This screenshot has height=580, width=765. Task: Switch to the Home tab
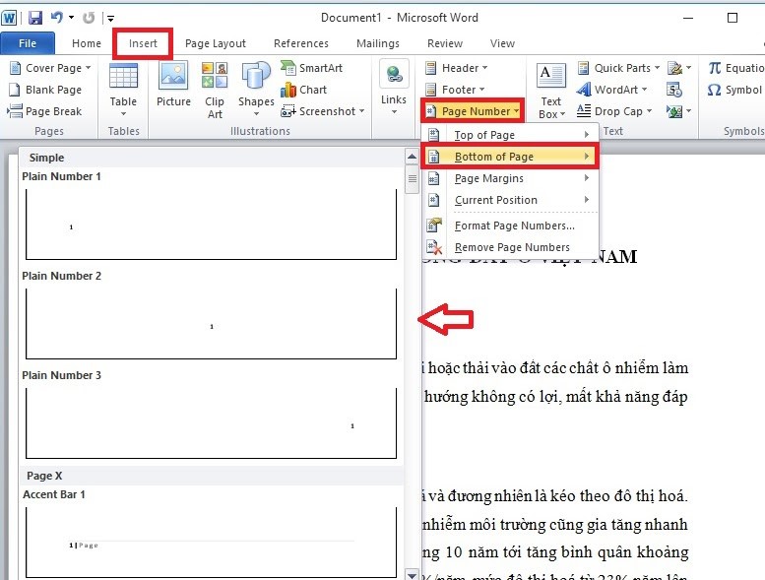click(87, 43)
